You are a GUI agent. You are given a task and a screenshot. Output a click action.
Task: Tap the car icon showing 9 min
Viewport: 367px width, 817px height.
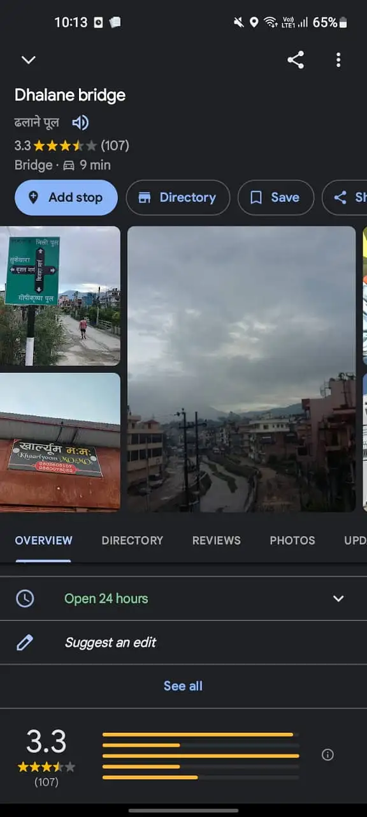pos(69,165)
